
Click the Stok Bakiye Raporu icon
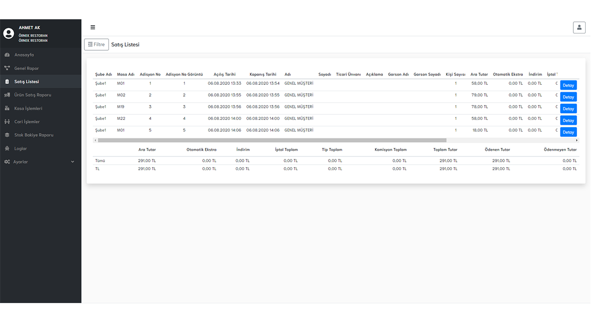tap(7, 135)
